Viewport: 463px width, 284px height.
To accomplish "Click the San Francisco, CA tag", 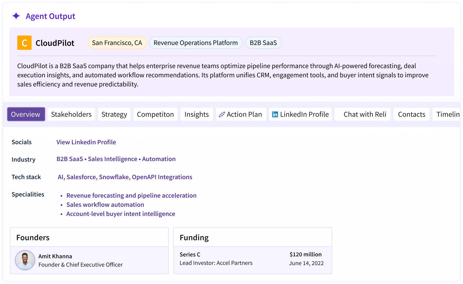I will tap(117, 43).
